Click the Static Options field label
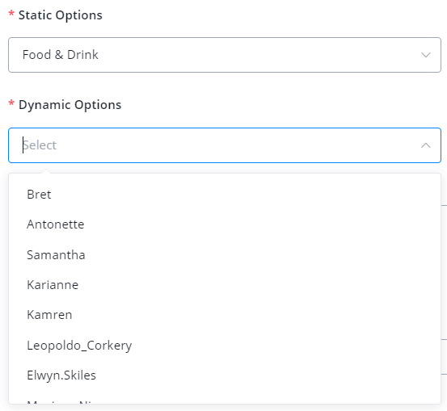 coord(60,15)
